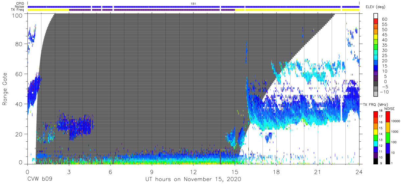Click the '45' label on elevation colorbar
The width and height of the screenshot is (404, 186).
click(x=384, y=34)
